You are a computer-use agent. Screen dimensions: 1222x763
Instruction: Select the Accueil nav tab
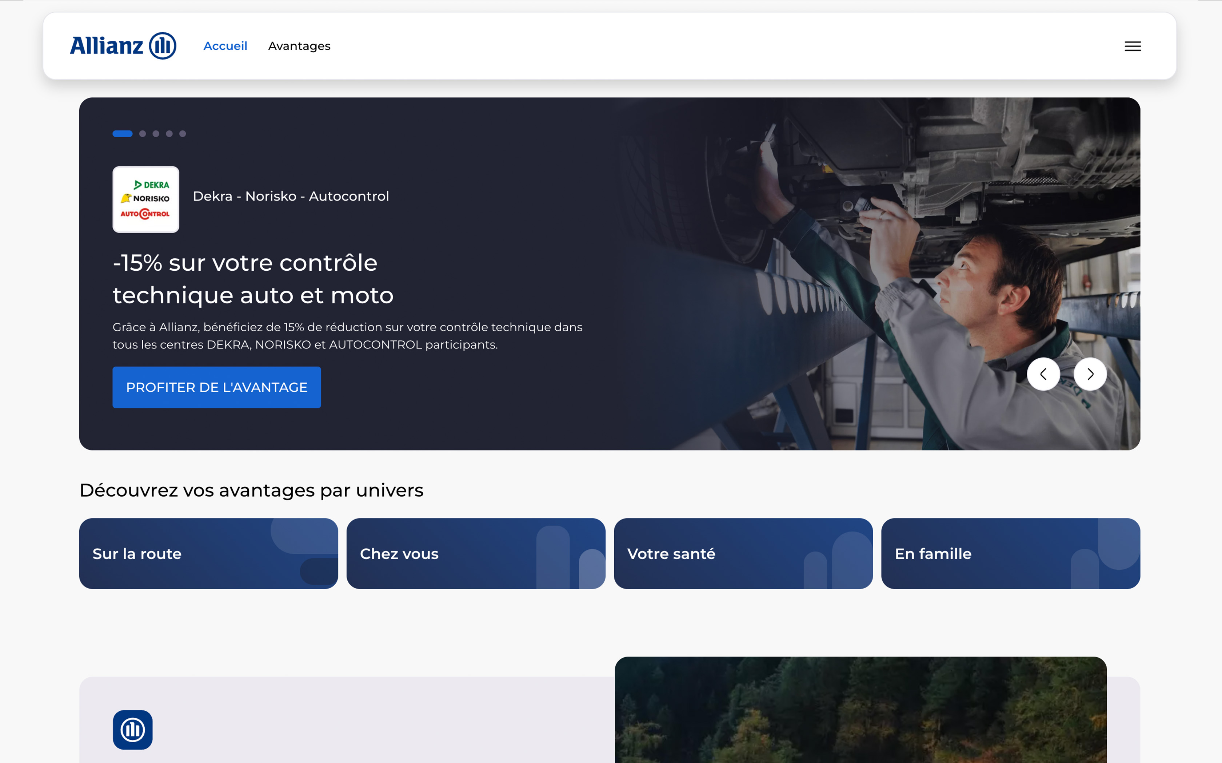coord(225,46)
